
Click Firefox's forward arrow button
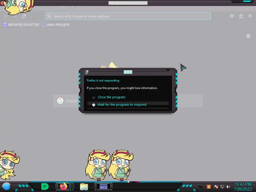pyautogui.click(x=15, y=16)
